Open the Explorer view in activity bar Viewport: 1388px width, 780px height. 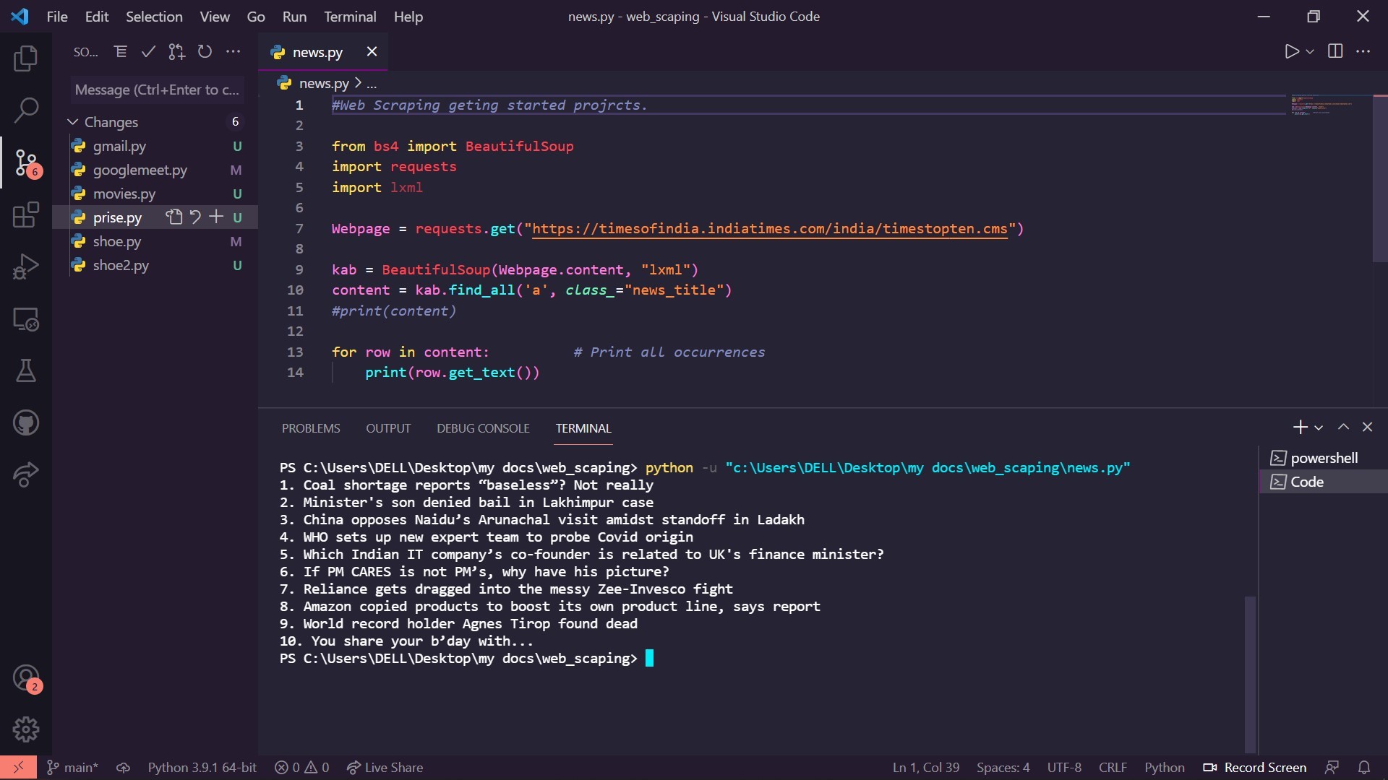click(x=26, y=58)
